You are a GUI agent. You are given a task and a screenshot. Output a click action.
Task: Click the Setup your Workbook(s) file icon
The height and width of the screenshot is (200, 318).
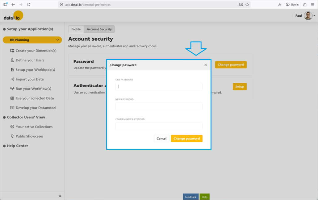tap(12, 70)
